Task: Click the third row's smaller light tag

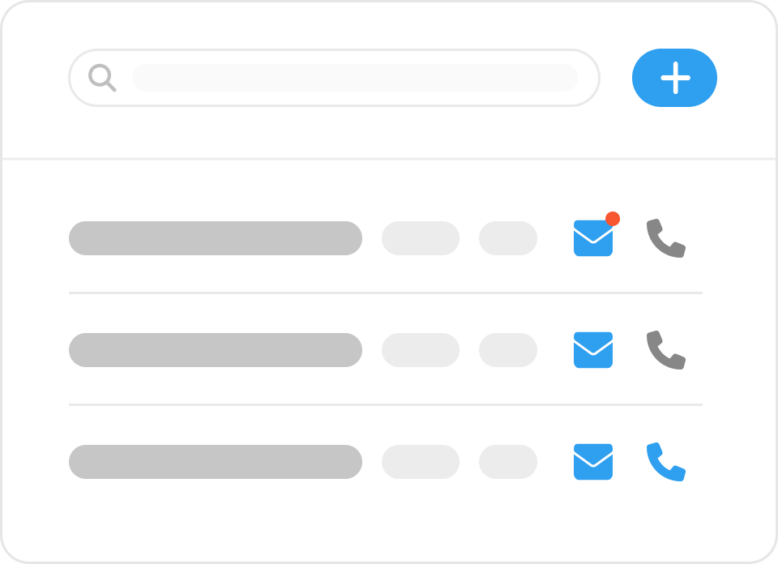Action: [x=507, y=462]
